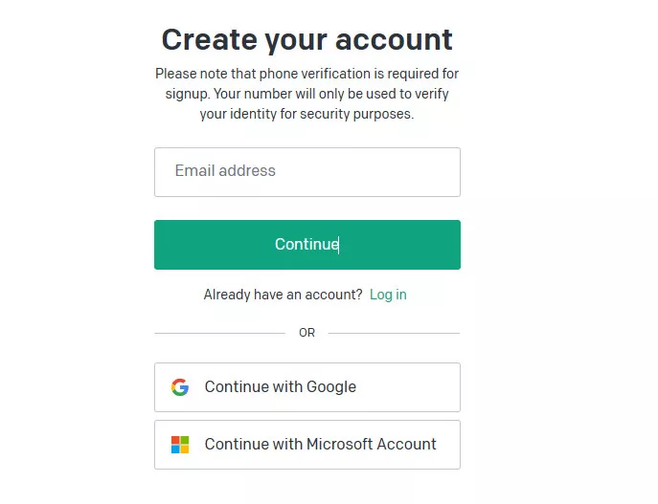The width and height of the screenshot is (658, 504).
Task: Click the phone verification notice paragraph
Action: tap(306, 94)
